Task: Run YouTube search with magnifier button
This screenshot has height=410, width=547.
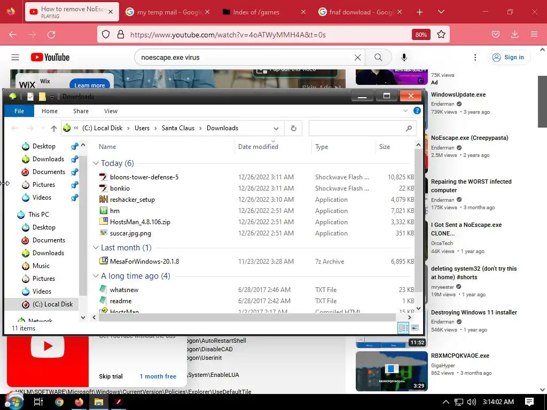Action: click(378, 57)
